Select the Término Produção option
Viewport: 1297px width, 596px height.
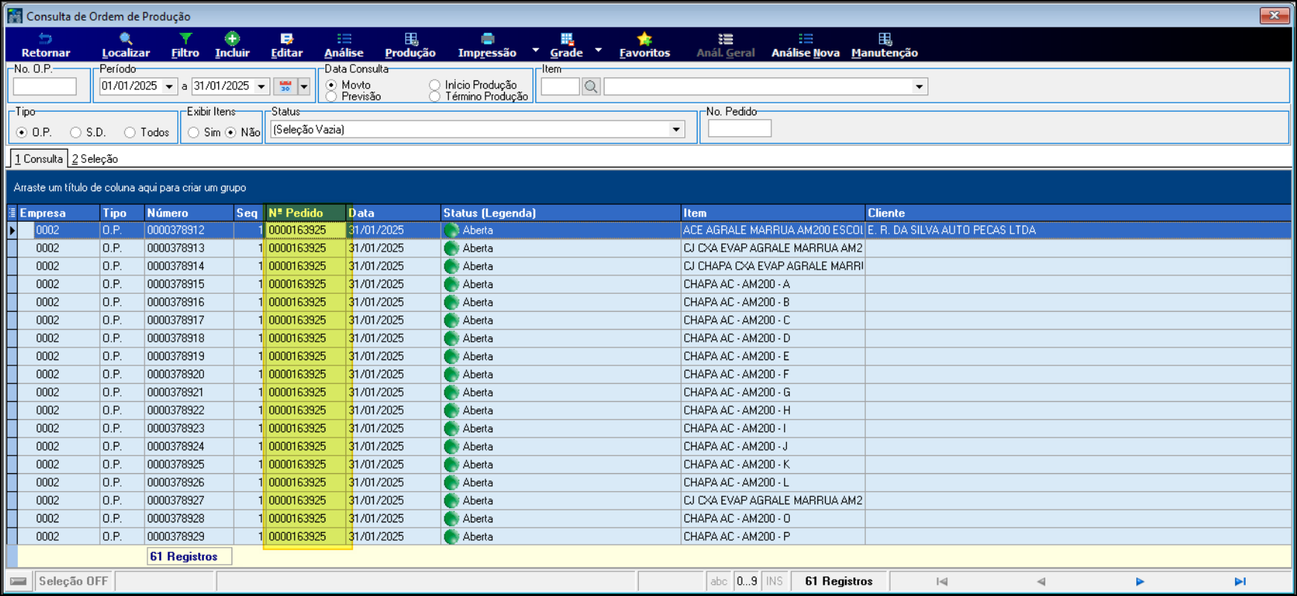(x=435, y=97)
